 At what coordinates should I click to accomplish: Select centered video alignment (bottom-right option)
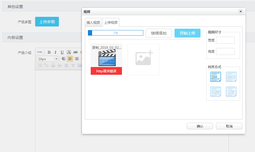(x=231, y=92)
